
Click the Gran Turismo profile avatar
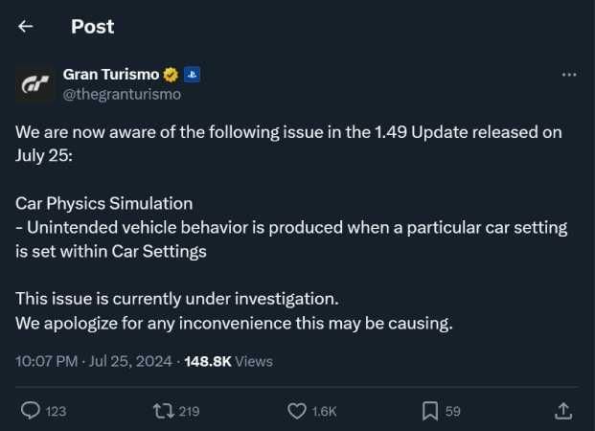pos(33,84)
